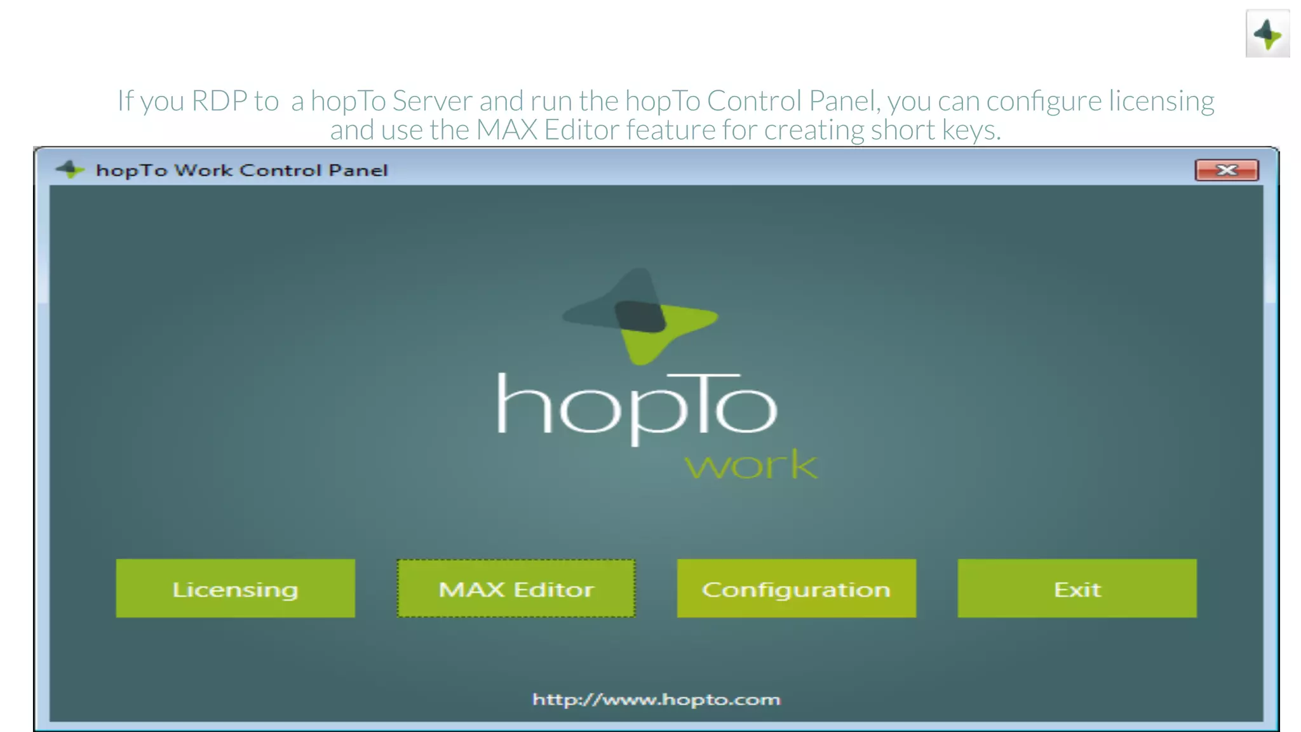Click the 'hopTo Work Control Panel' title text
1301x732 pixels.
pyautogui.click(x=241, y=170)
